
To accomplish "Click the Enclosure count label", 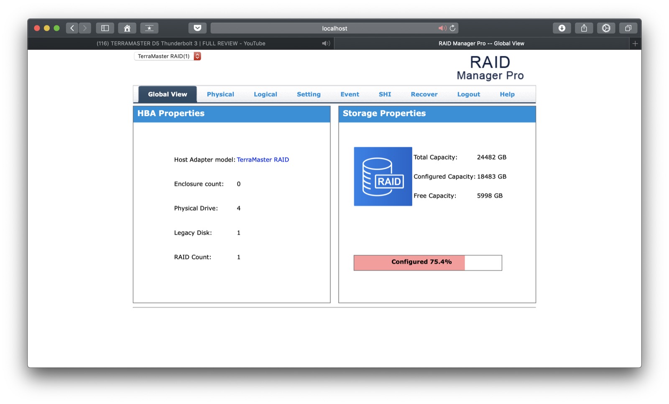I will click(x=199, y=184).
